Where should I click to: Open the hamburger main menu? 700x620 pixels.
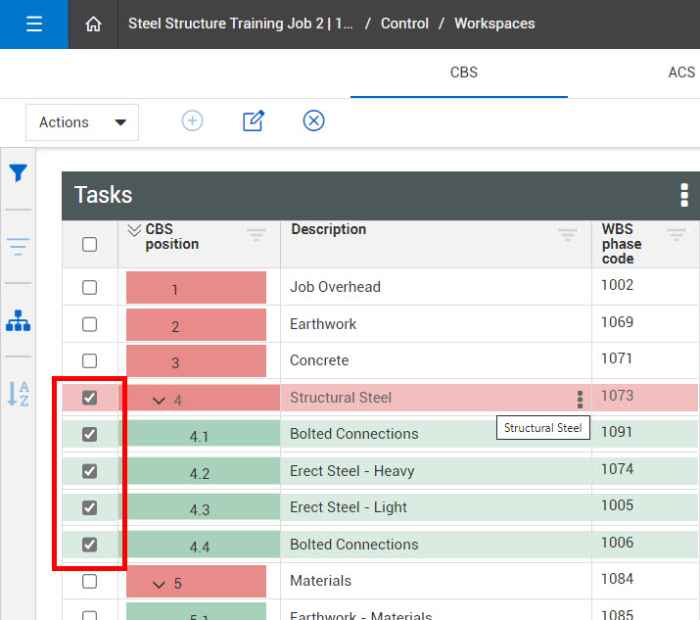pos(34,24)
